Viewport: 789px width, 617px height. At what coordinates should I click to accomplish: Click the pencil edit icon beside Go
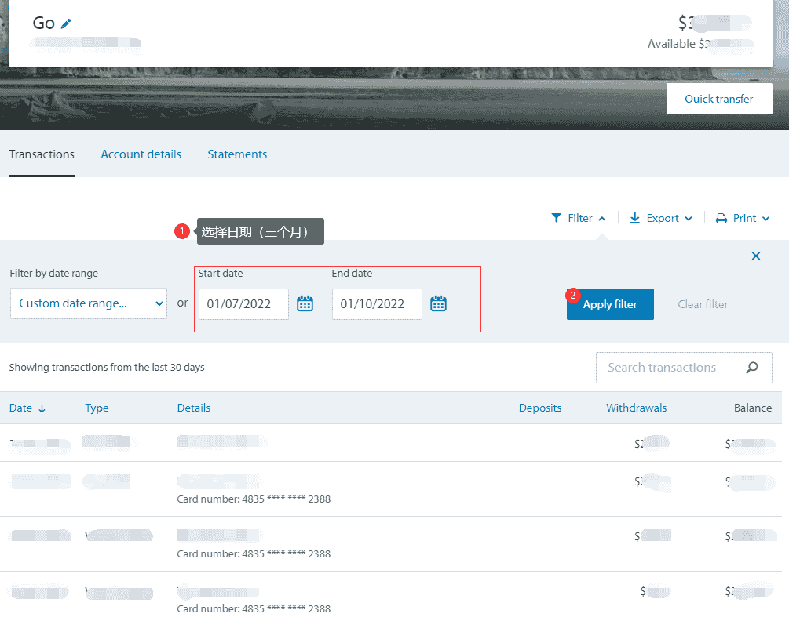pos(66,24)
